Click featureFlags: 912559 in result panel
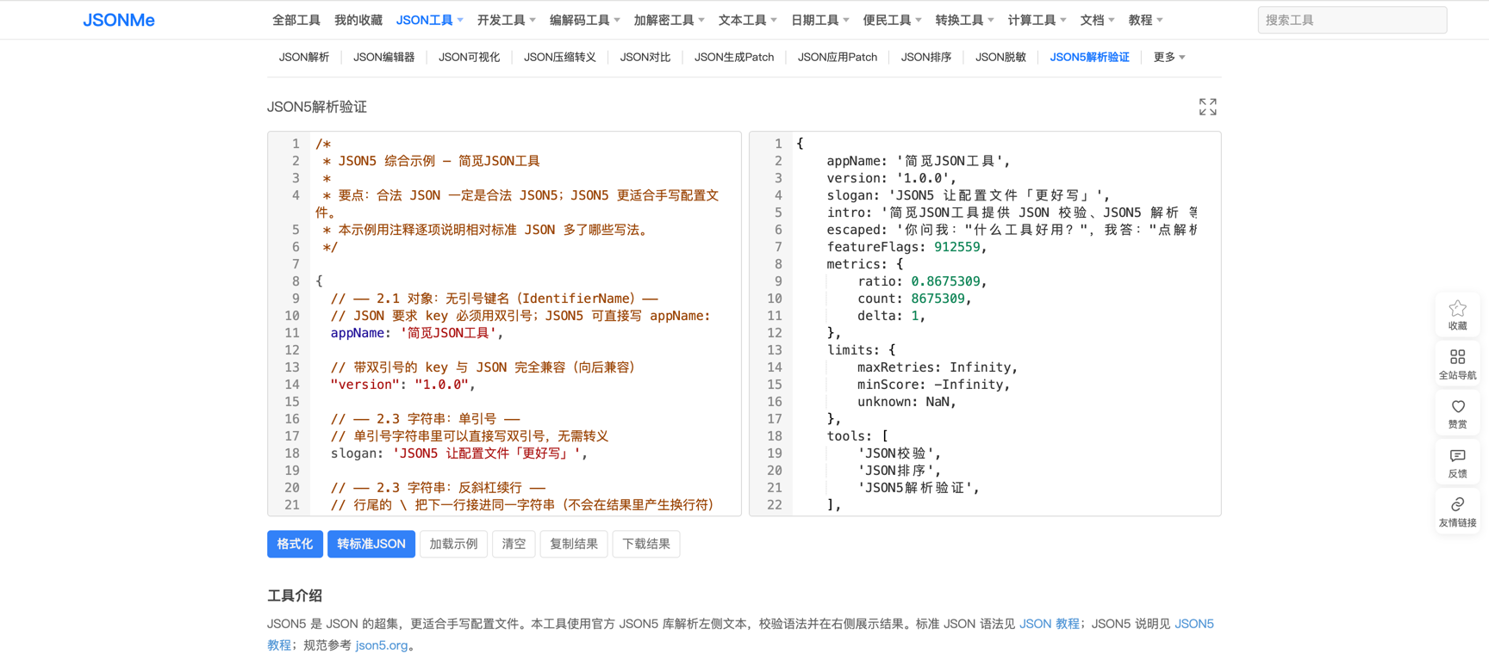This screenshot has height=666, width=1489. (x=906, y=247)
